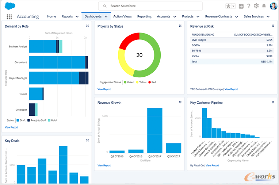
Task: Click the Business Analyst role label
Action: click(x=18, y=47)
